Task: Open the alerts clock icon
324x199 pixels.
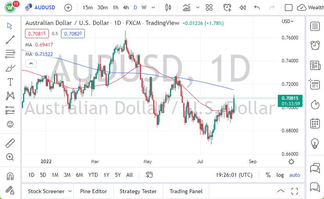Action: (x=227, y=7)
